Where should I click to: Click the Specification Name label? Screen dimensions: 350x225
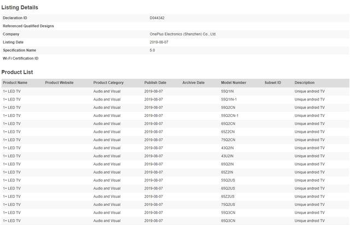pyautogui.click(x=20, y=50)
